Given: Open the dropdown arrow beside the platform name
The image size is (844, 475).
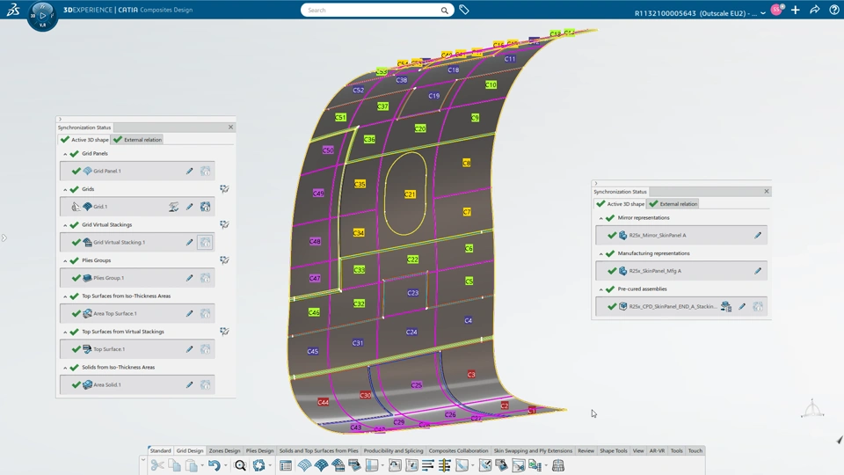Looking at the screenshot, I should 763,13.
